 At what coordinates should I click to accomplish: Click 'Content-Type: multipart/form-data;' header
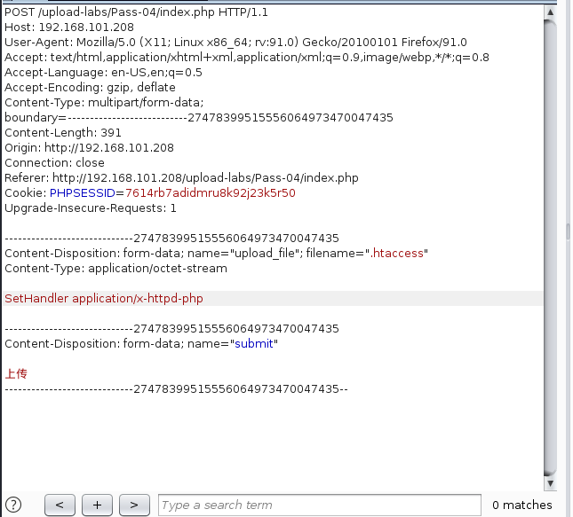click(104, 103)
